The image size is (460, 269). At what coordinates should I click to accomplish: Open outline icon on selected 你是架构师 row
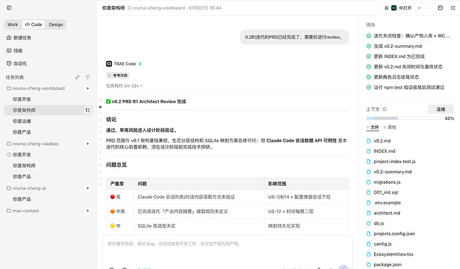point(88,110)
